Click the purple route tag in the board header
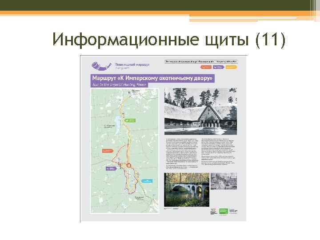Viewport: 320px width, 240px height. [x=218, y=67]
